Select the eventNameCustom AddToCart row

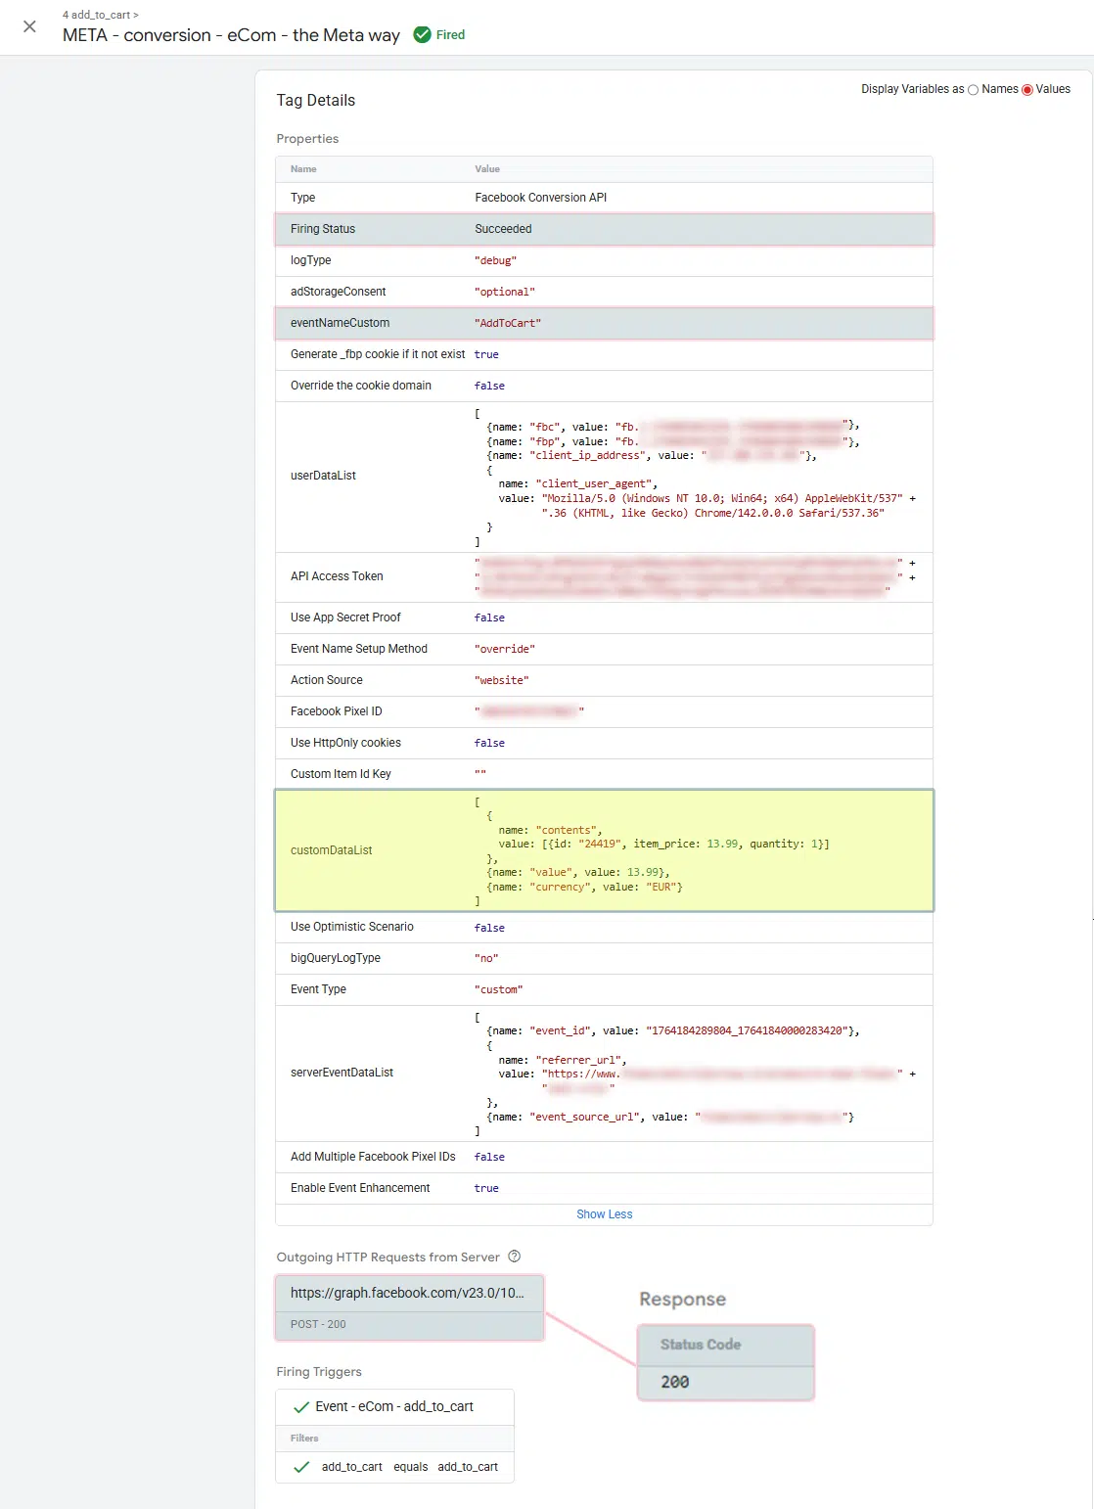pyautogui.click(x=604, y=323)
